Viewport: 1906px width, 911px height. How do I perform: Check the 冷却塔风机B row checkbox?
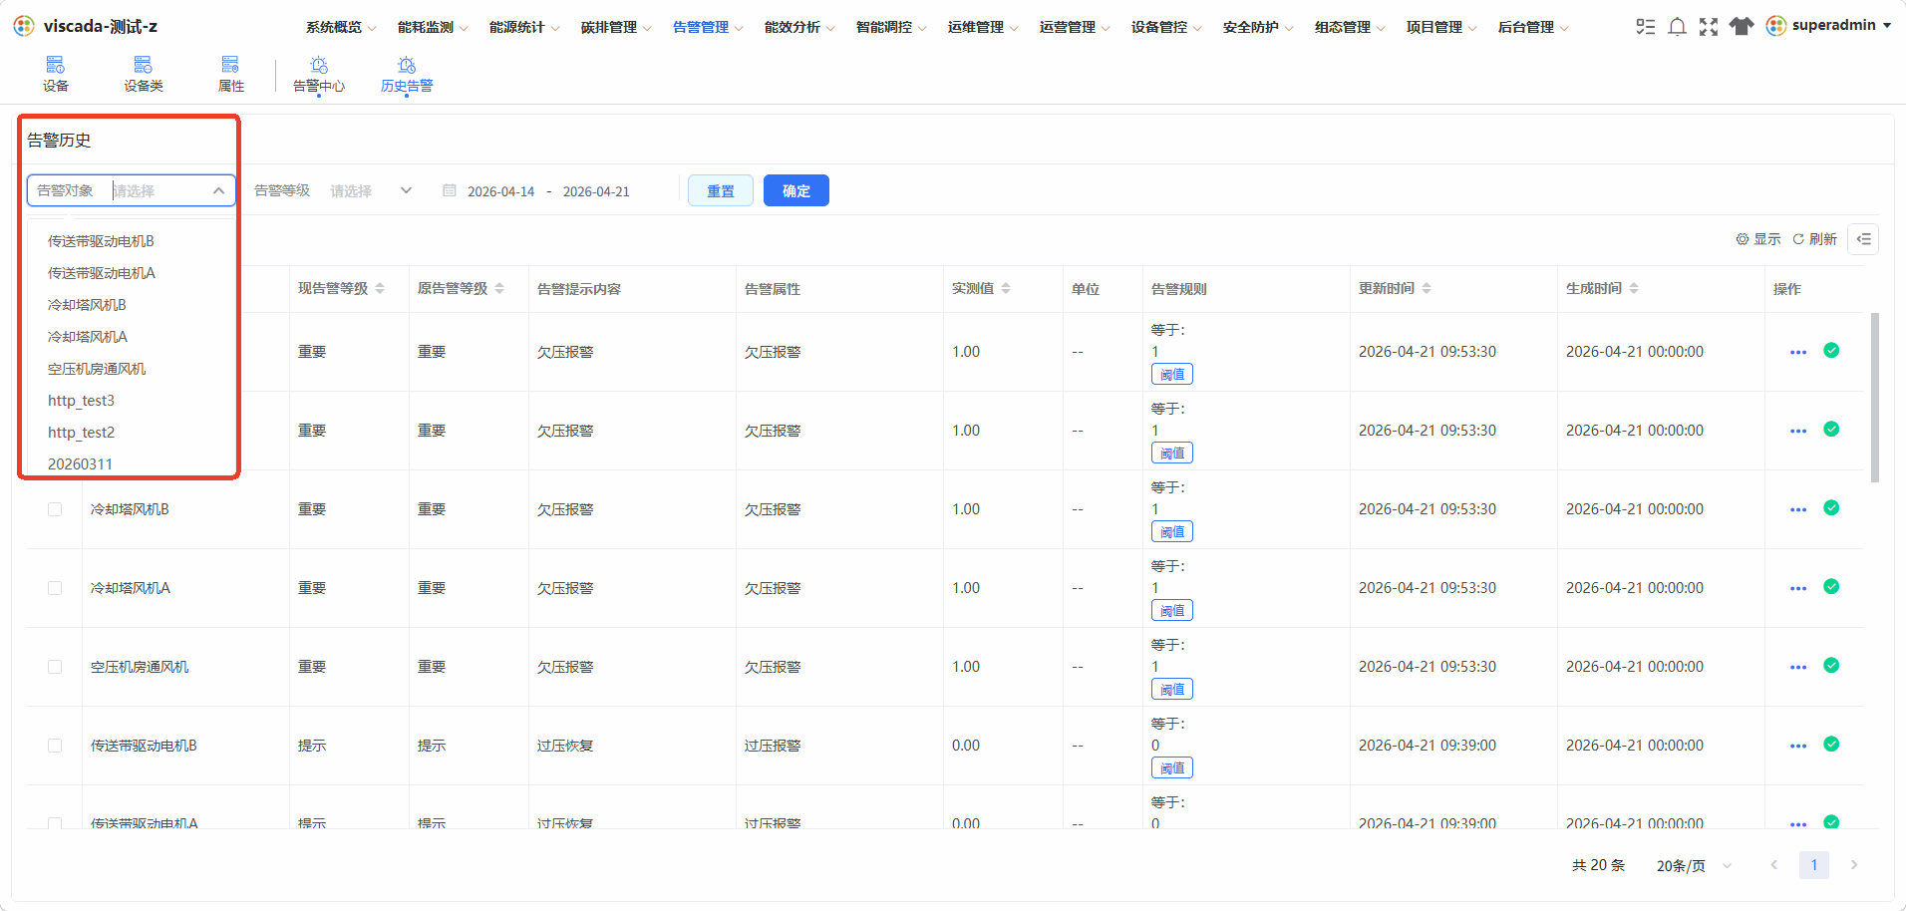(x=55, y=509)
